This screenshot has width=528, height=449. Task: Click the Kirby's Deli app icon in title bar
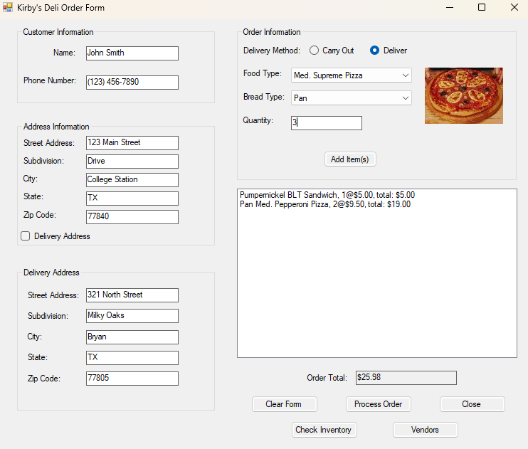click(7, 7)
